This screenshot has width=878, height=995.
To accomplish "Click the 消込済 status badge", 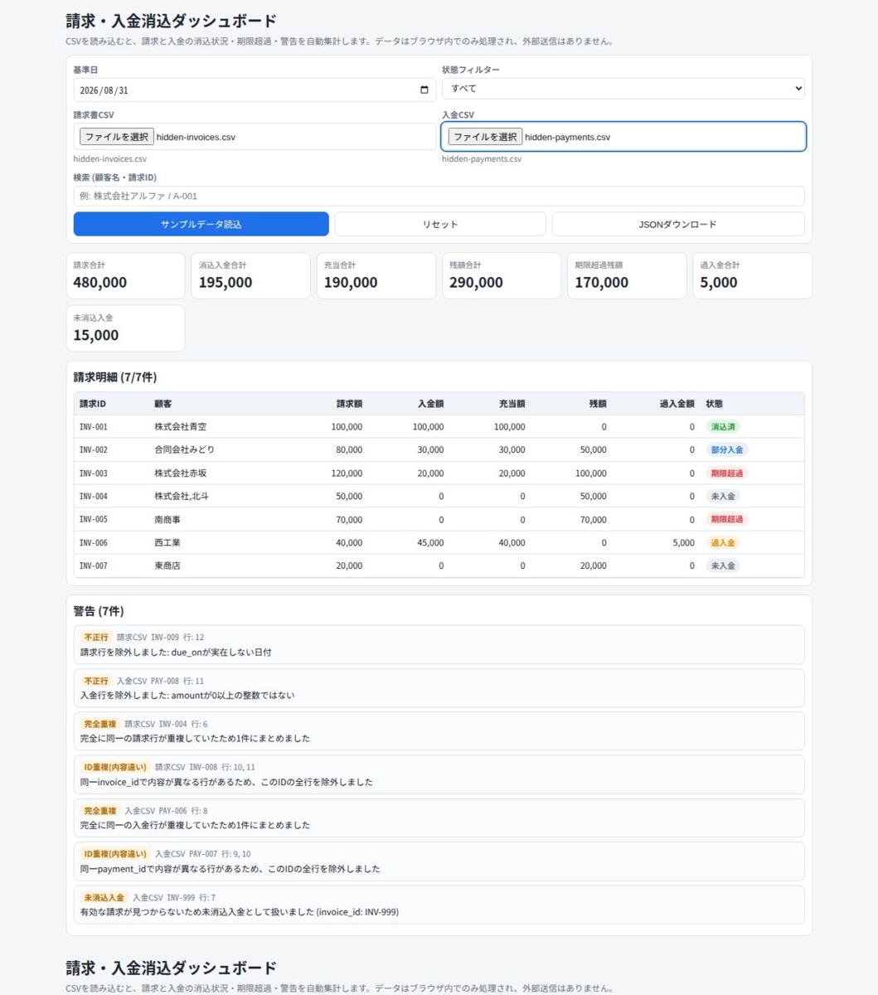I will click(x=723, y=427).
